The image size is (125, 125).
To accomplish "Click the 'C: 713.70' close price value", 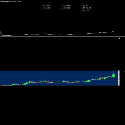I will pos(46,8).
